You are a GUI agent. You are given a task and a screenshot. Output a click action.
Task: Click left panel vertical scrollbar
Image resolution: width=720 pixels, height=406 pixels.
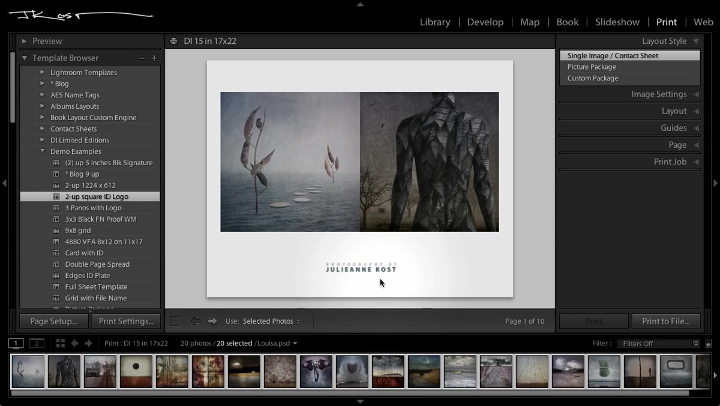[x=13, y=87]
